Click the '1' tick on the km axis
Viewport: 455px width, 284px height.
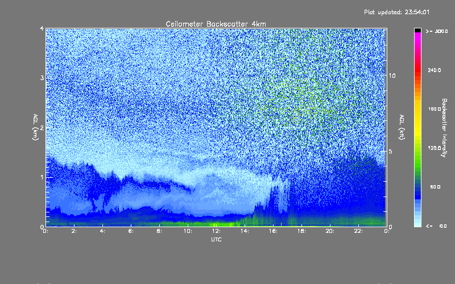pos(42,177)
